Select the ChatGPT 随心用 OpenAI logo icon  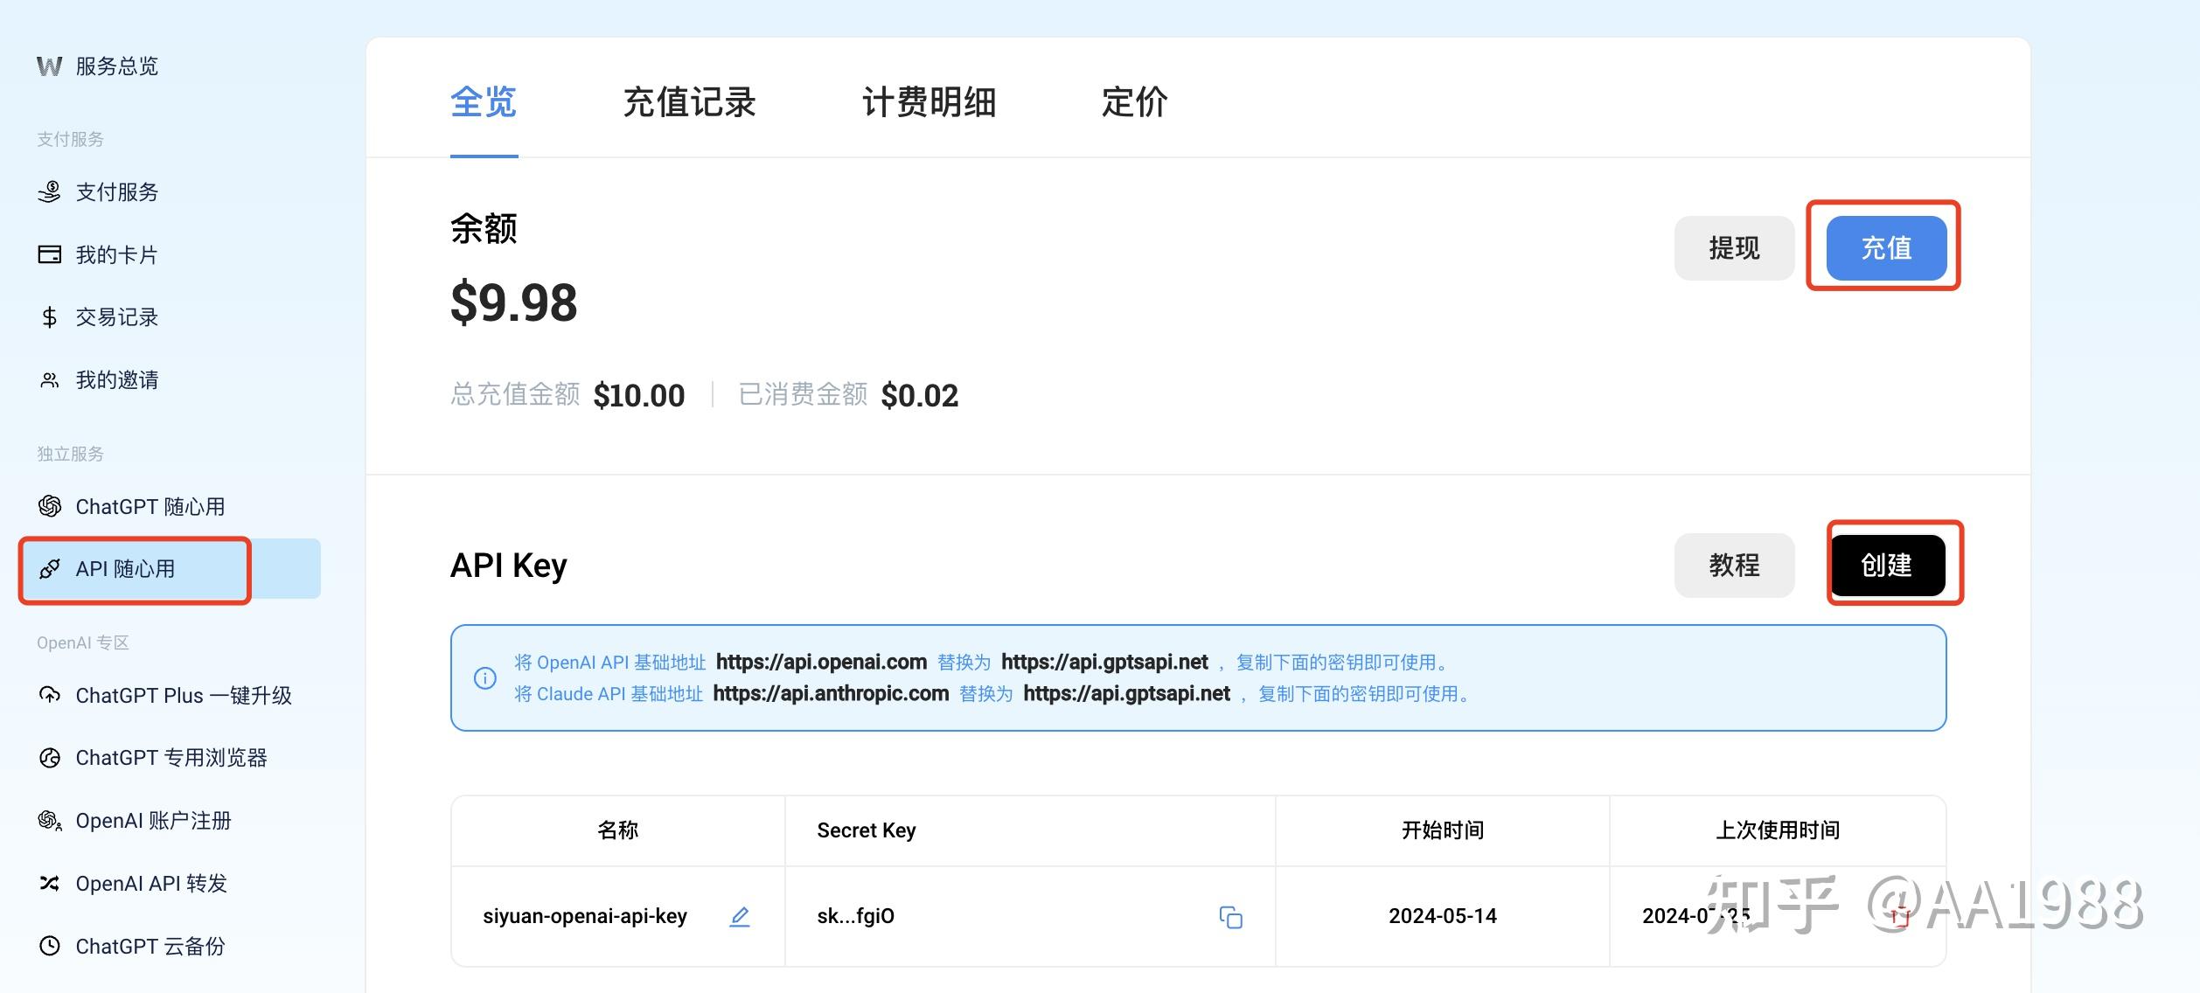[50, 506]
